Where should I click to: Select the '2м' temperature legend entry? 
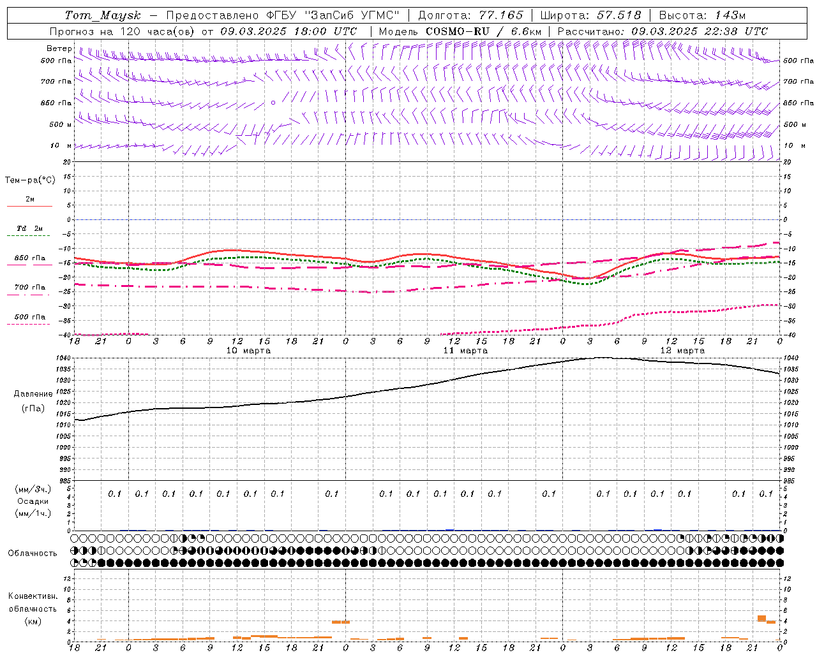coord(30,200)
